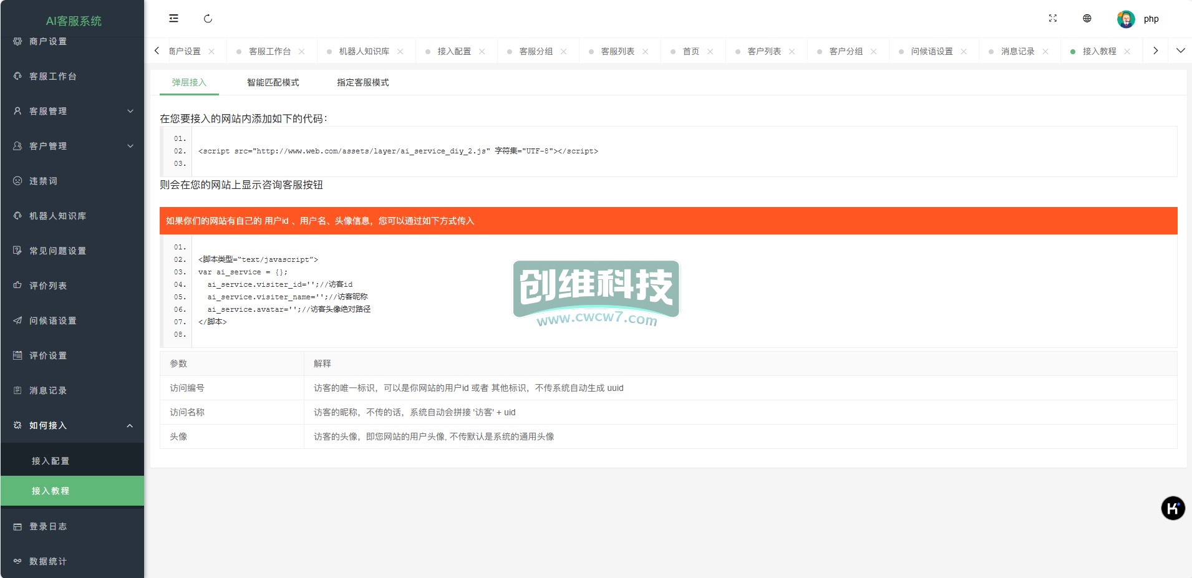Click the AI客服系统 logo title
Viewport: 1192px width, 578px height.
pyautogui.click(x=74, y=21)
